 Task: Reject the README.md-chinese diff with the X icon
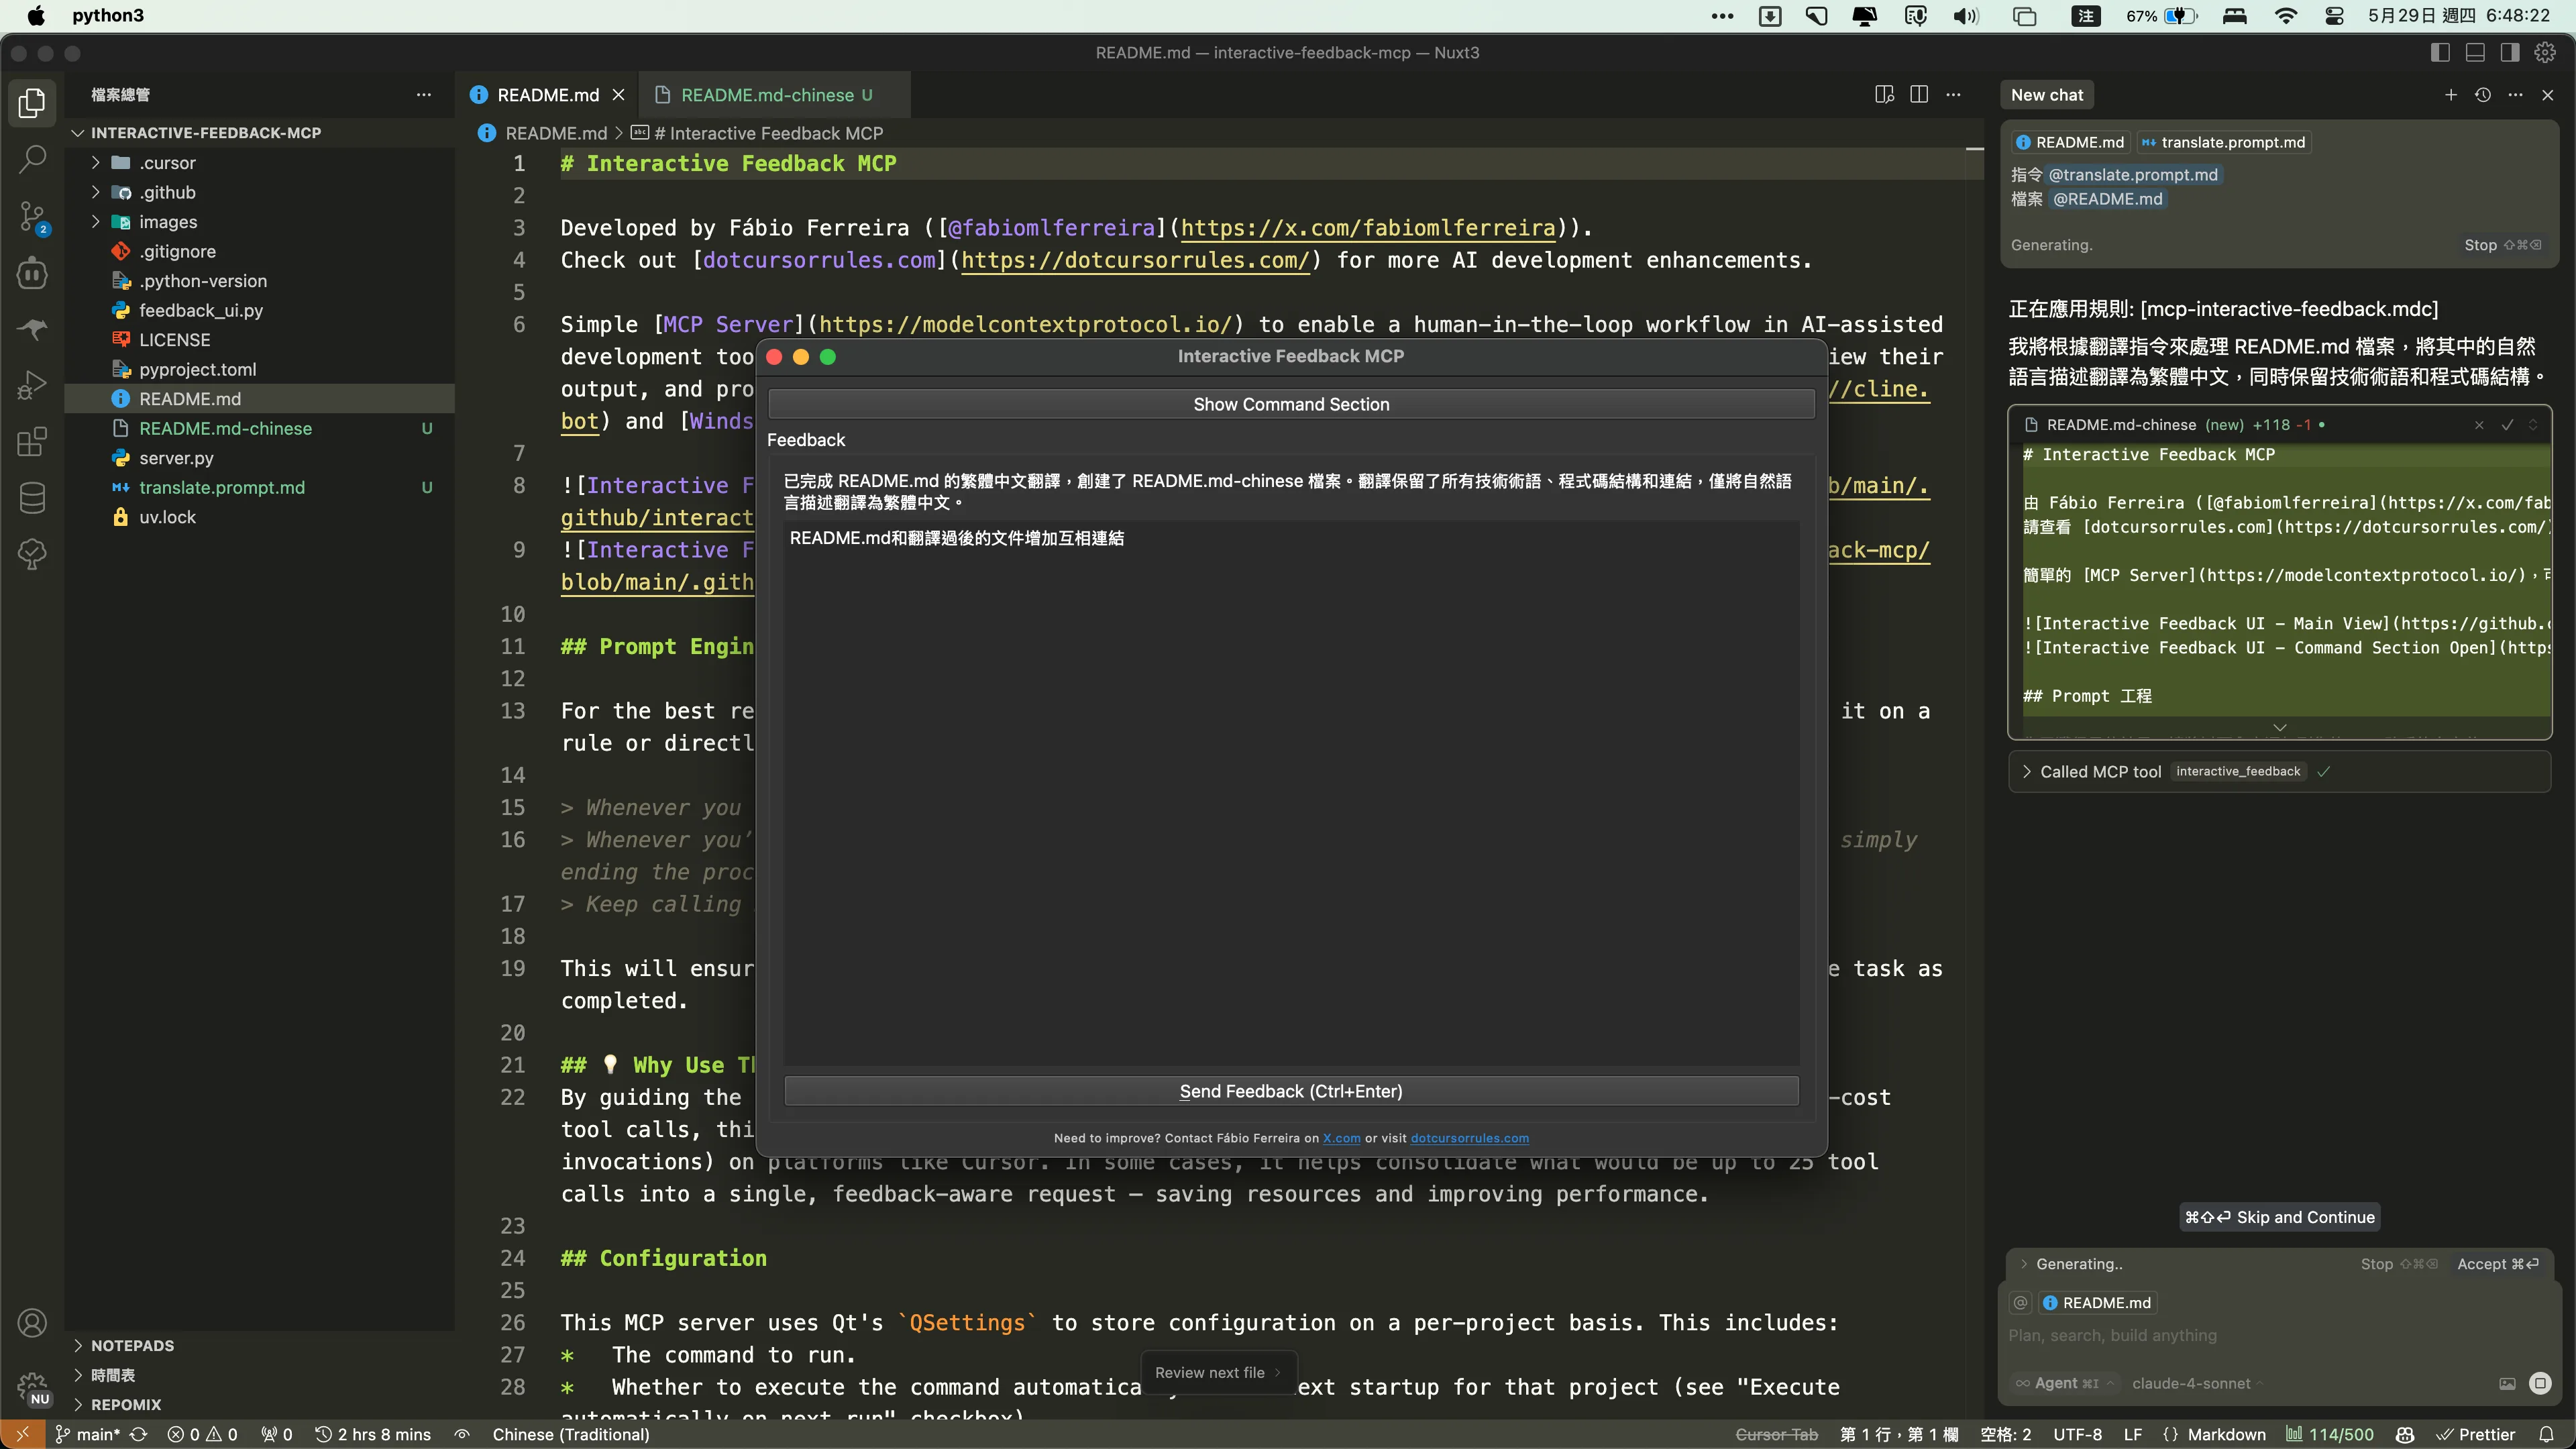tap(2479, 425)
